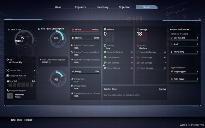The height and width of the screenshot is (128, 205).
Task: Click the Health cross icon
Action: coord(72,30)
